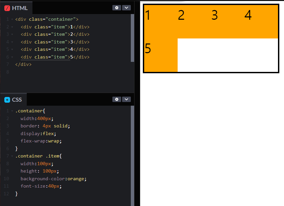The image size is (284, 206).
Task: Collapse CSS .container .item rule fold arrow
Action: (12, 156)
